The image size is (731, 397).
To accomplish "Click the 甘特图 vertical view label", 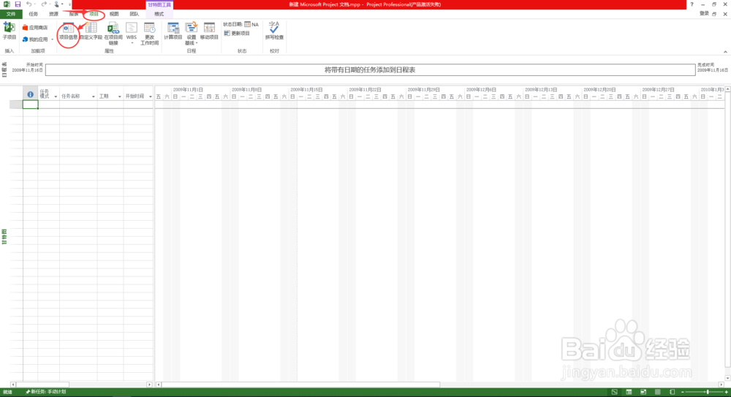I will click(x=4, y=237).
